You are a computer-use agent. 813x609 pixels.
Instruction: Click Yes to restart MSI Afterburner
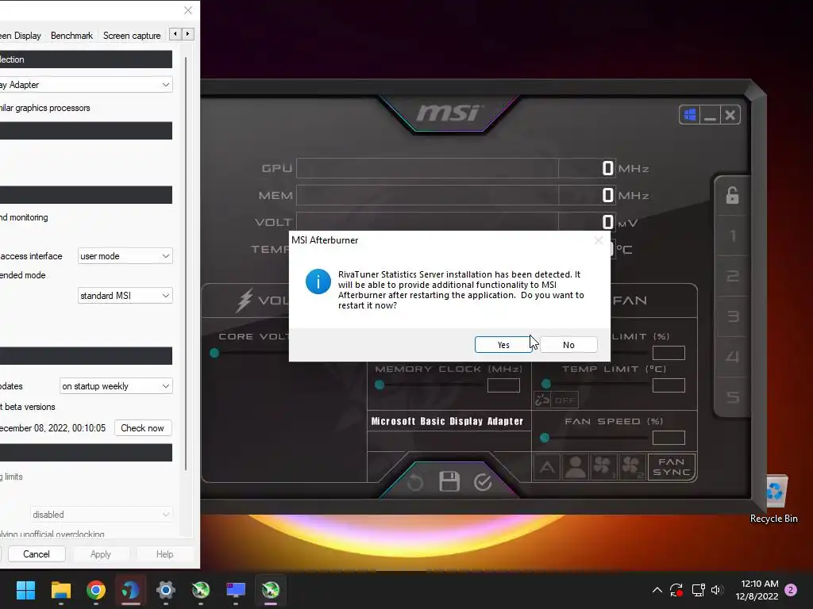503,345
